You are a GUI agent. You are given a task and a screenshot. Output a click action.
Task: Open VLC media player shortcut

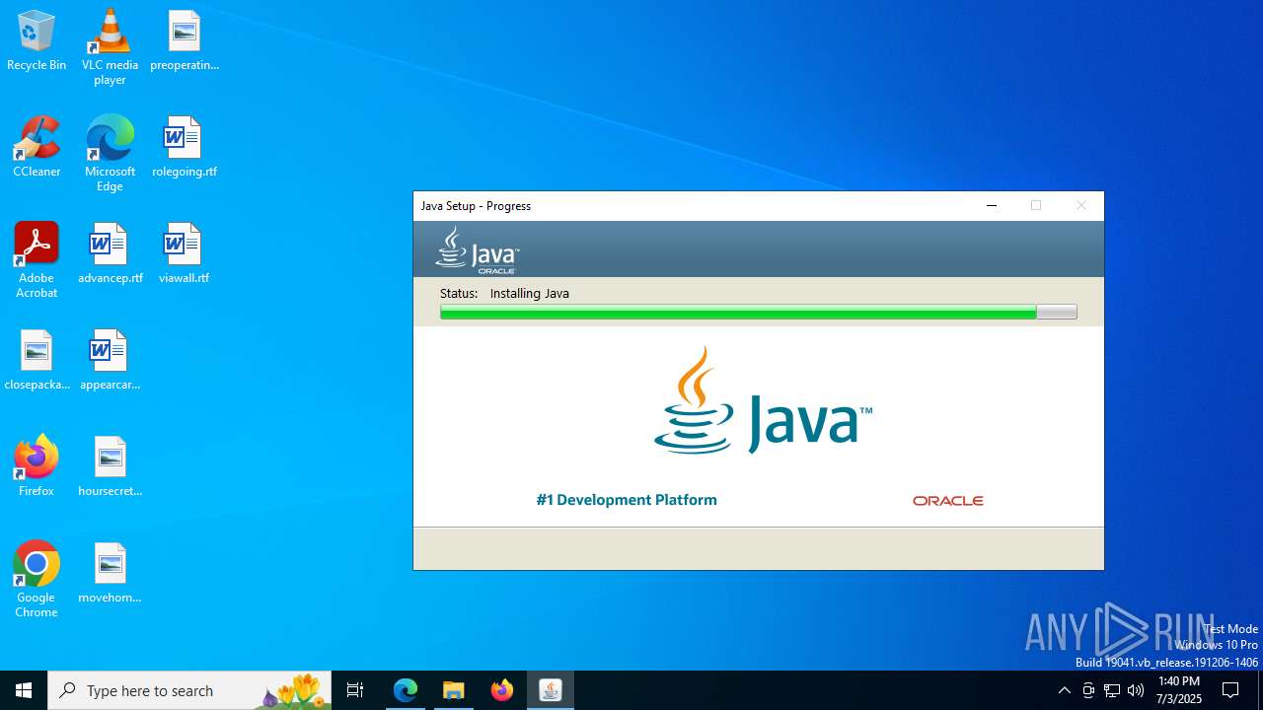(x=110, y=46)
